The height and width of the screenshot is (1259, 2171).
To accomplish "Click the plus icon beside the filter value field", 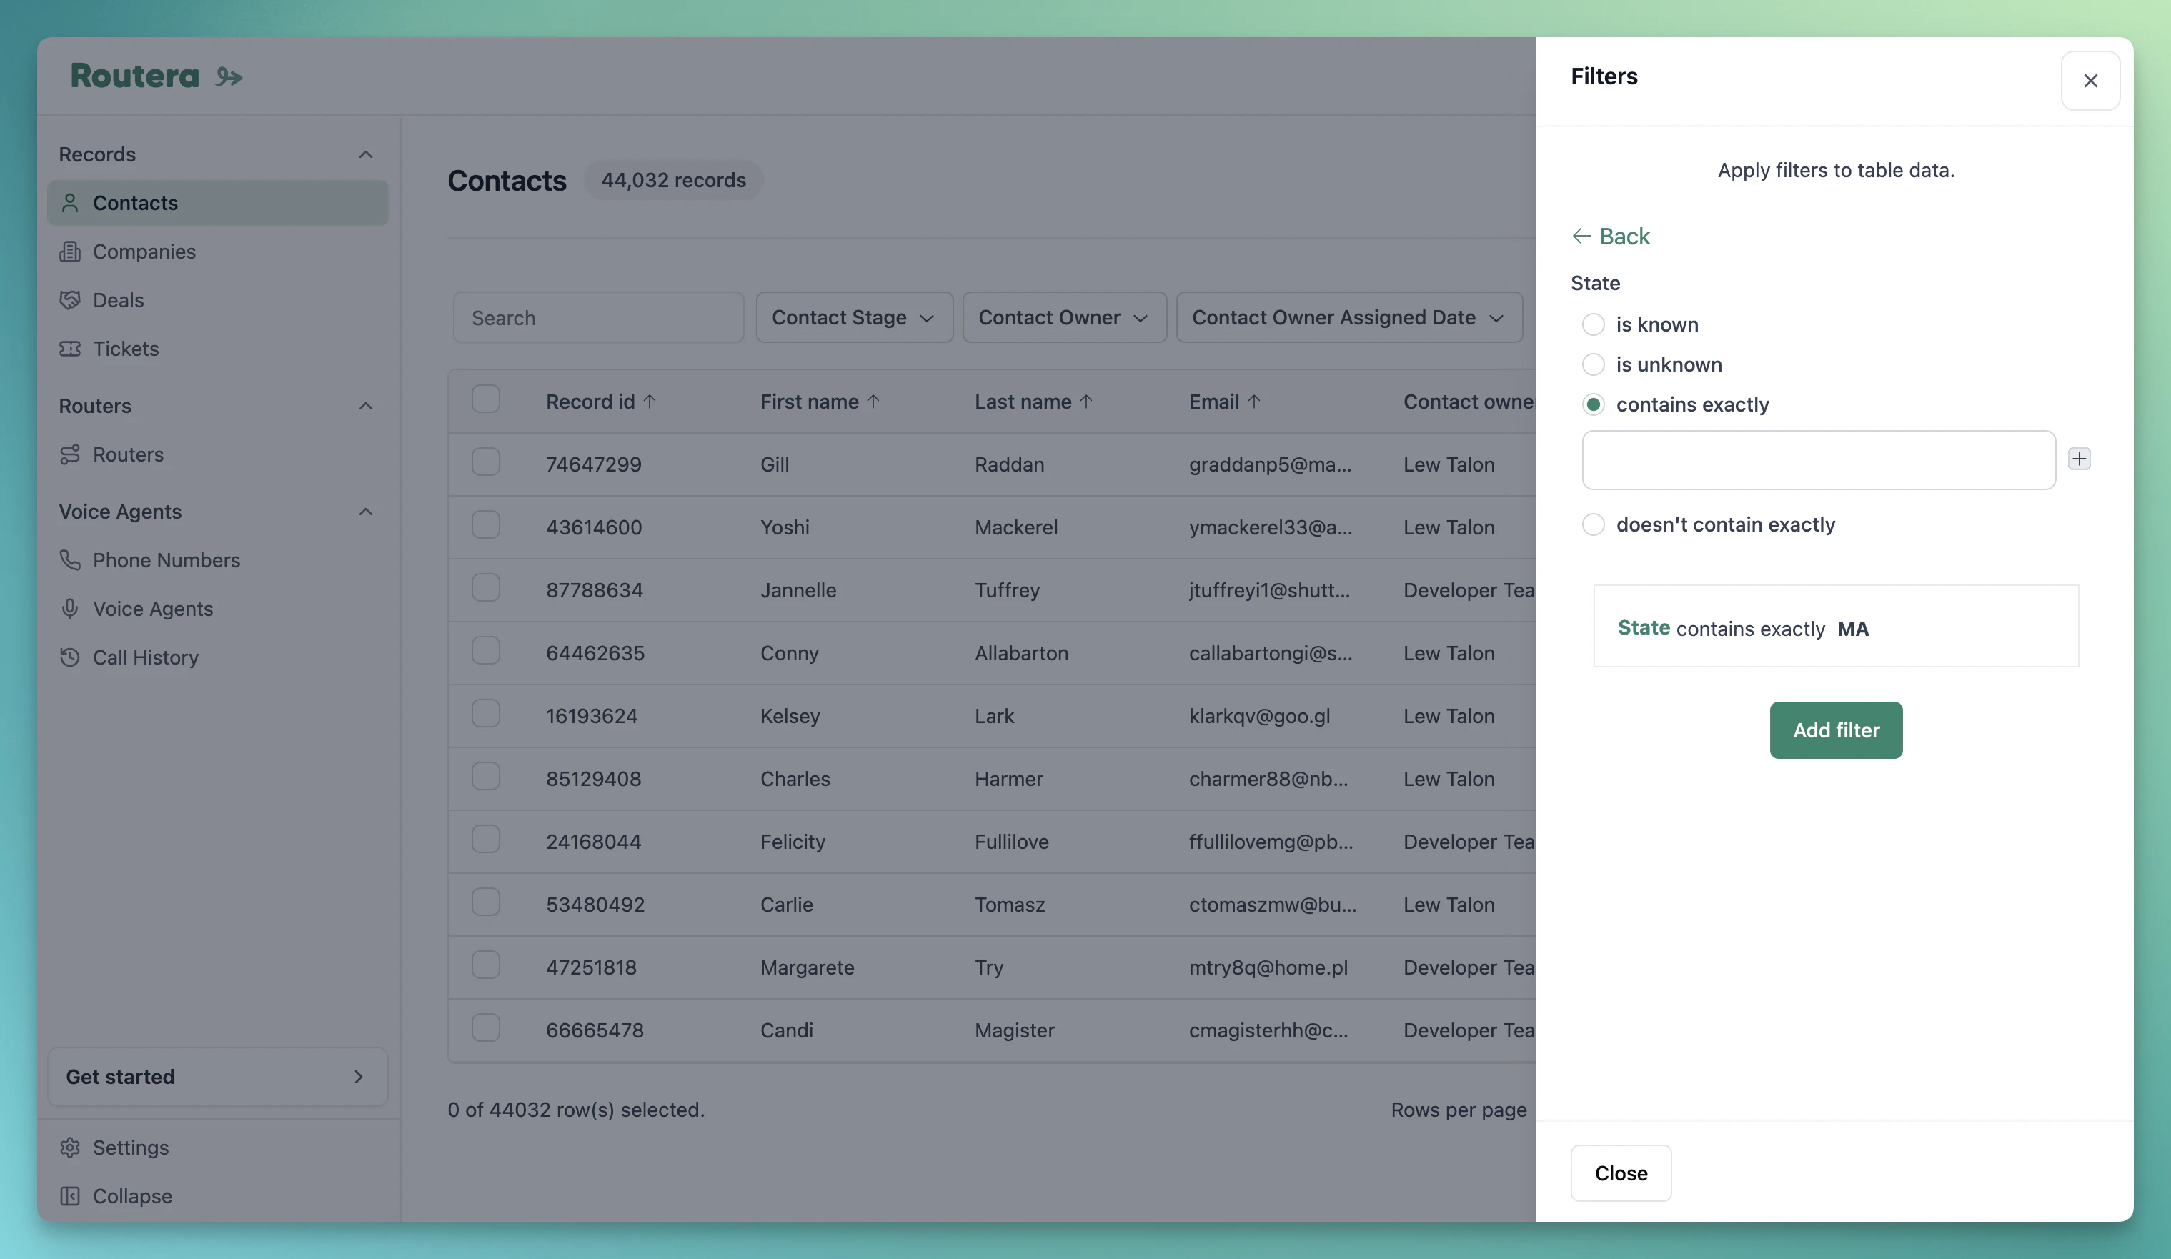I will click(2079, 459).
